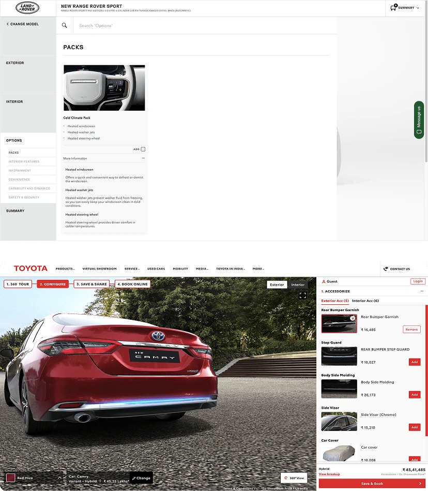428x491 pixels.
Task: Expand the color picker chevron
Action: [59, 478]
